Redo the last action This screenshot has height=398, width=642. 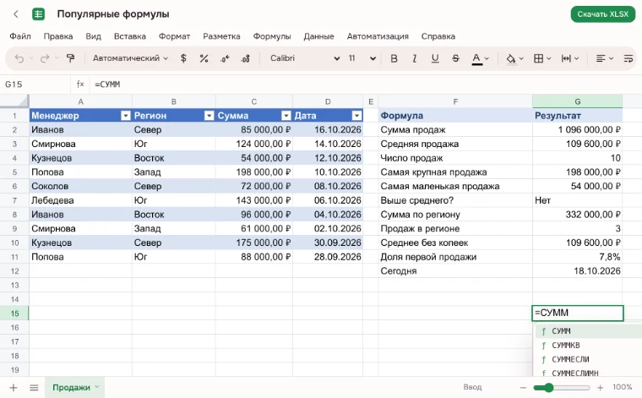pyautogui.click(x=45, y=58)
